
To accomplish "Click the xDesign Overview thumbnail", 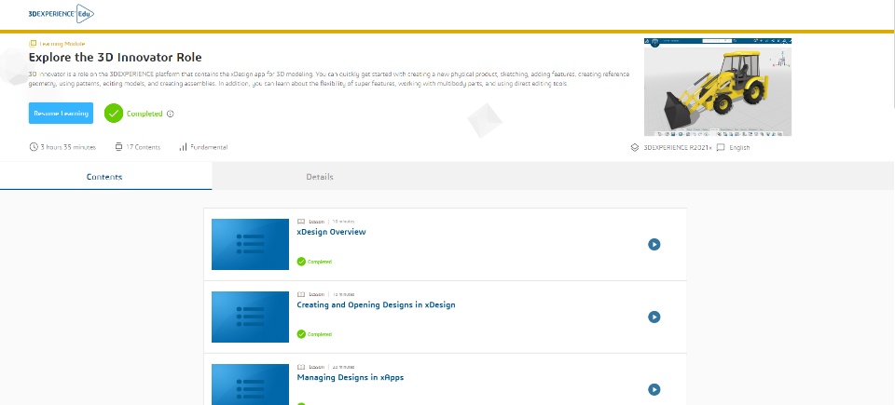I will click(250, 244).
